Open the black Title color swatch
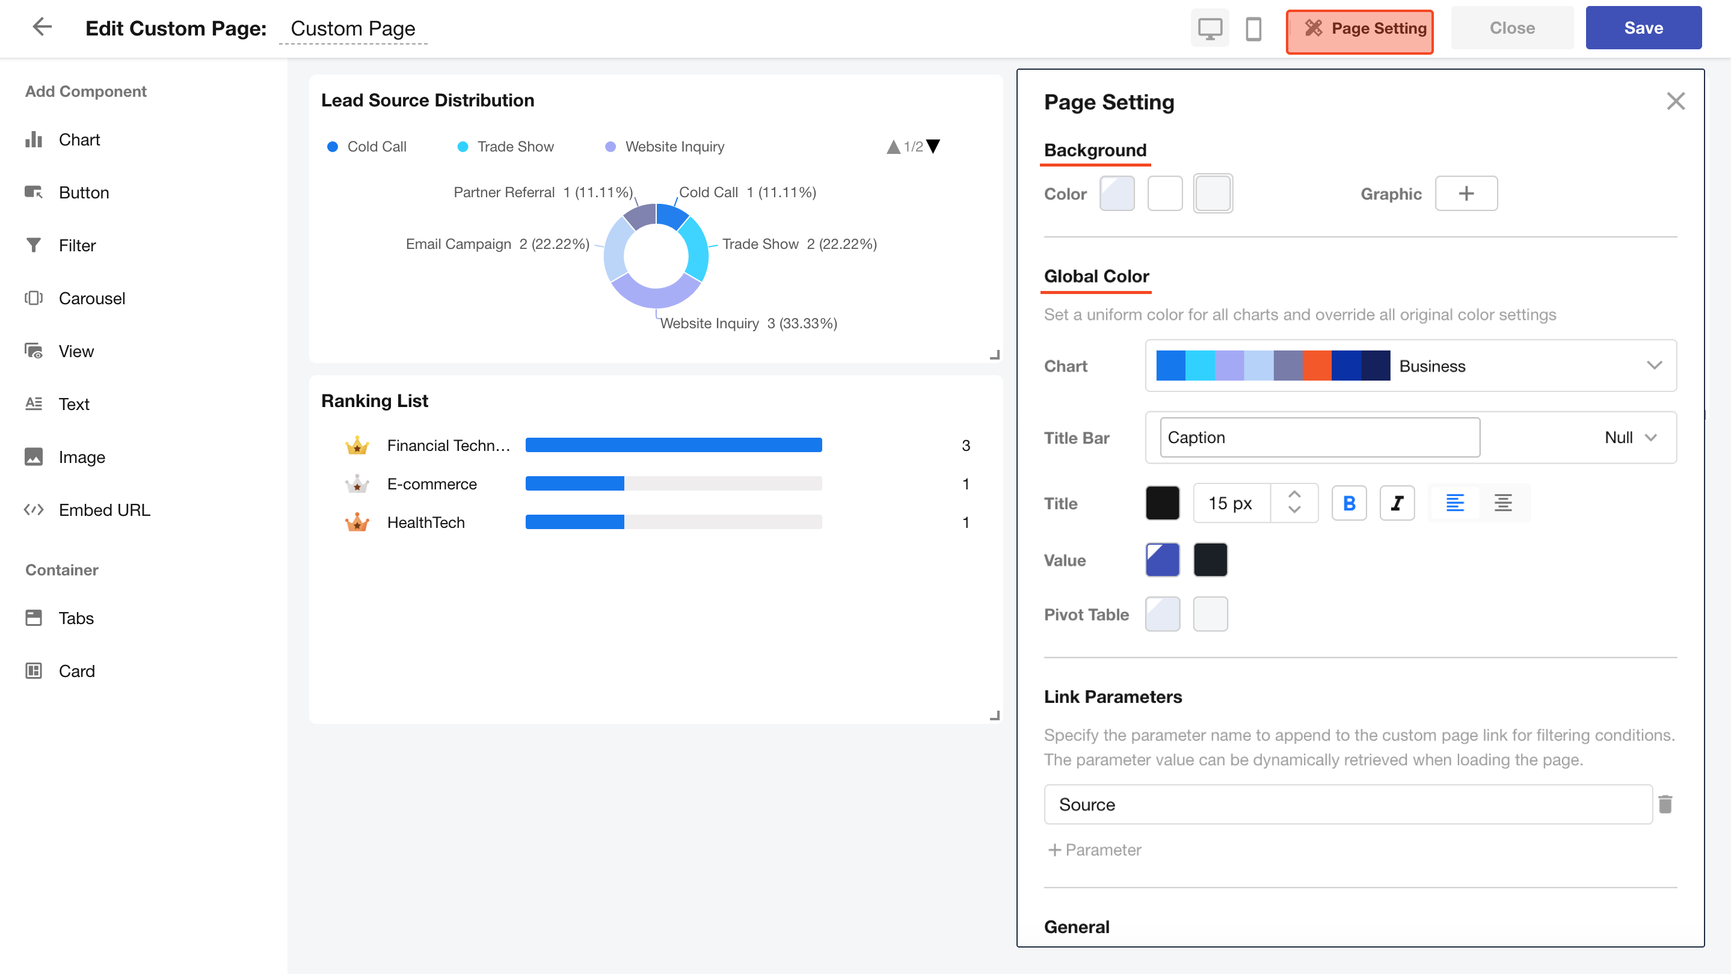This screenshot has height=974, width=1731. pyautogui.click(x=1163, y=503)
